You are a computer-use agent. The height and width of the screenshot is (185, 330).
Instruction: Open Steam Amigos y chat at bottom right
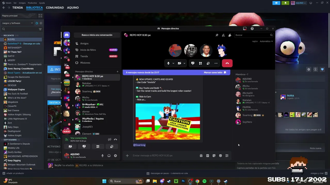[x=319, y=173]
